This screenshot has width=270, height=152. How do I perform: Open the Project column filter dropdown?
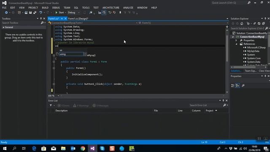tap(216, 111)
